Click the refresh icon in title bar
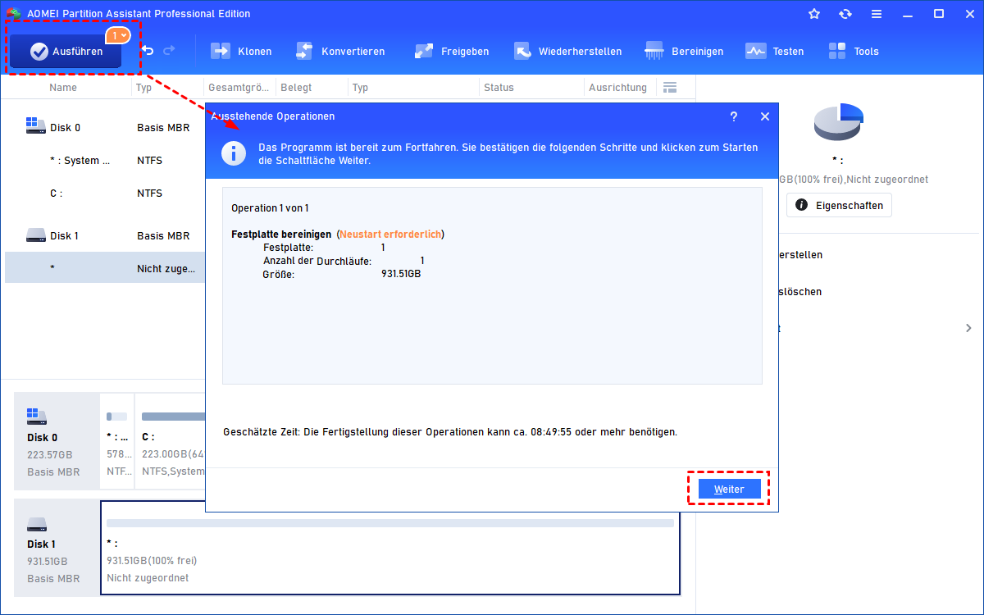This screenshot has height=615, width=984. (x=845, y=14)
